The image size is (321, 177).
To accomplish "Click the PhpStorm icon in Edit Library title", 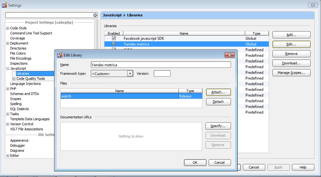I will point(60,55).
